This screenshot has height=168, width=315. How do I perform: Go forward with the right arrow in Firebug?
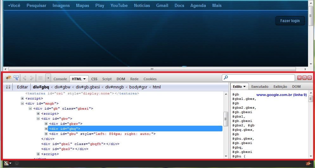(x=32, y=78)
